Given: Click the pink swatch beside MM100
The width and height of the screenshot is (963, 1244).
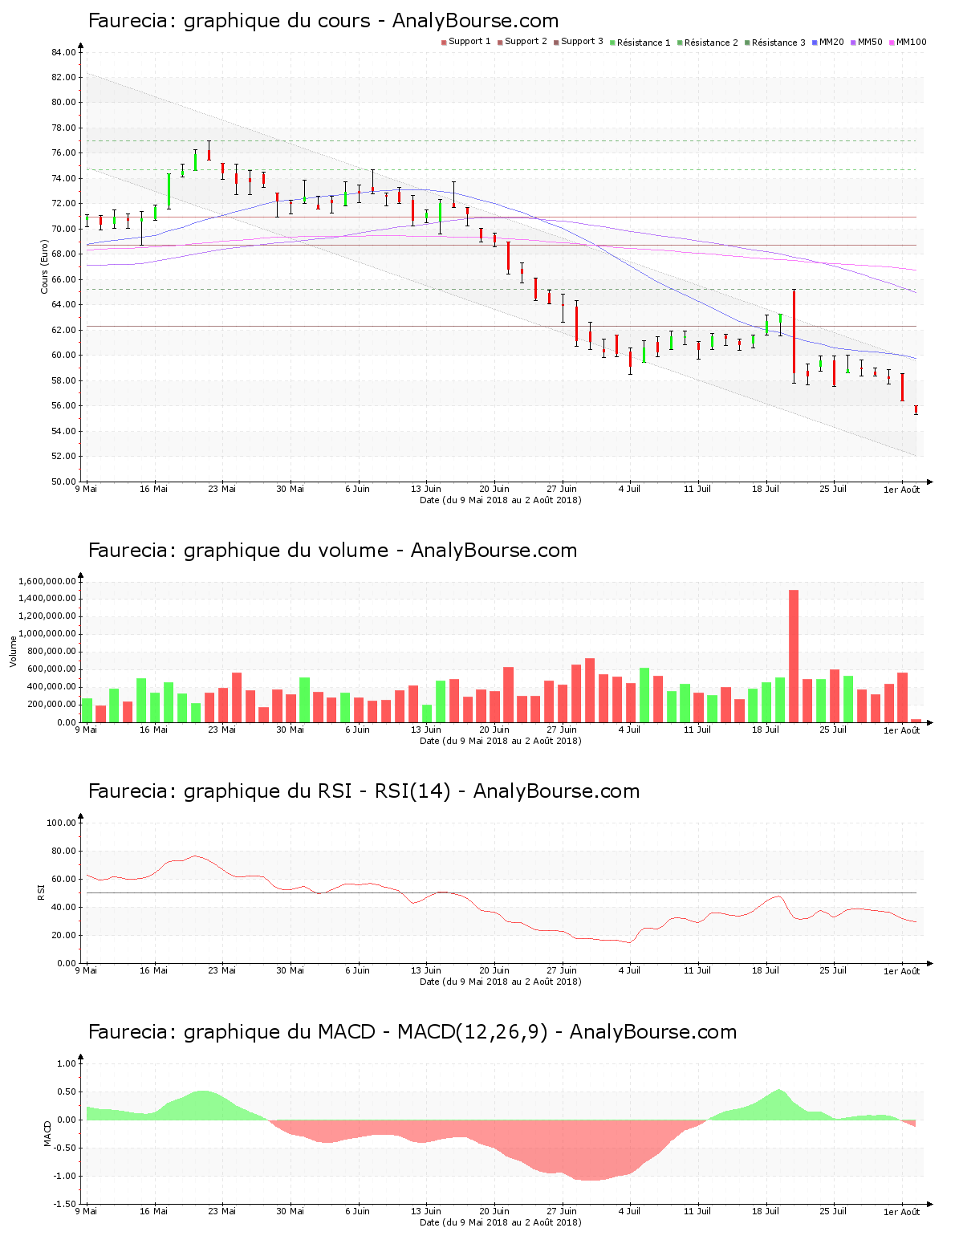Looking at the screenshot, I should pos(892,43).
